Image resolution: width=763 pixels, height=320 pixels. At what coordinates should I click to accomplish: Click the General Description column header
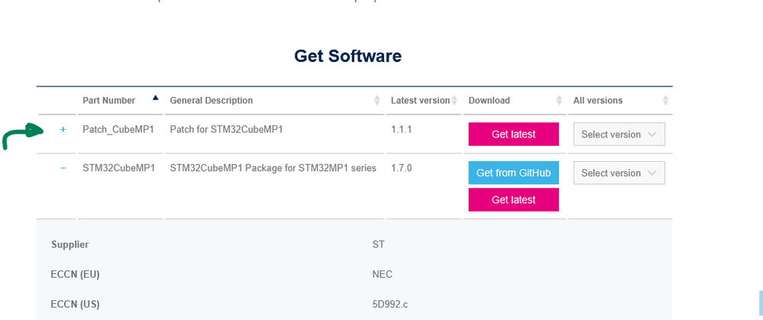point(212,101)
